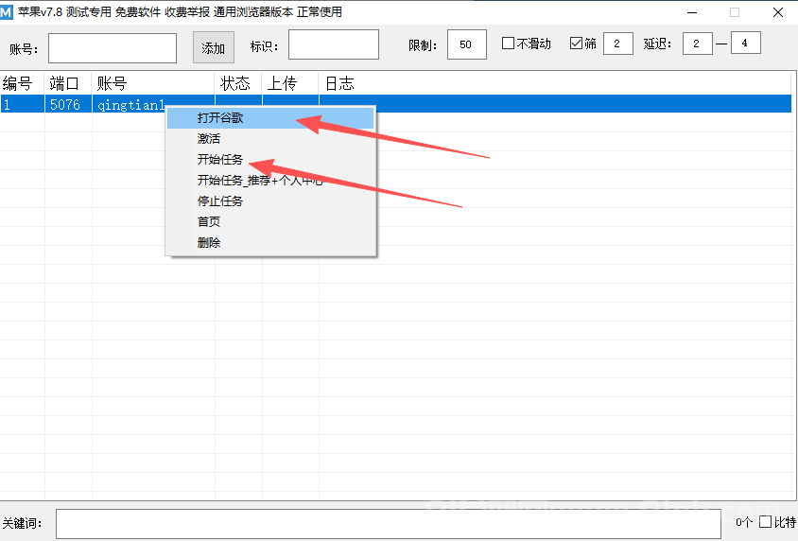Sort by the 状态 column header

(x=237, y=83)
